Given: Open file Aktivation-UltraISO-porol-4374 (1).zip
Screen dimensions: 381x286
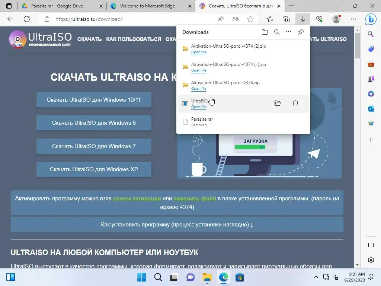Looking at the screenshot, I should coord(199,70).
